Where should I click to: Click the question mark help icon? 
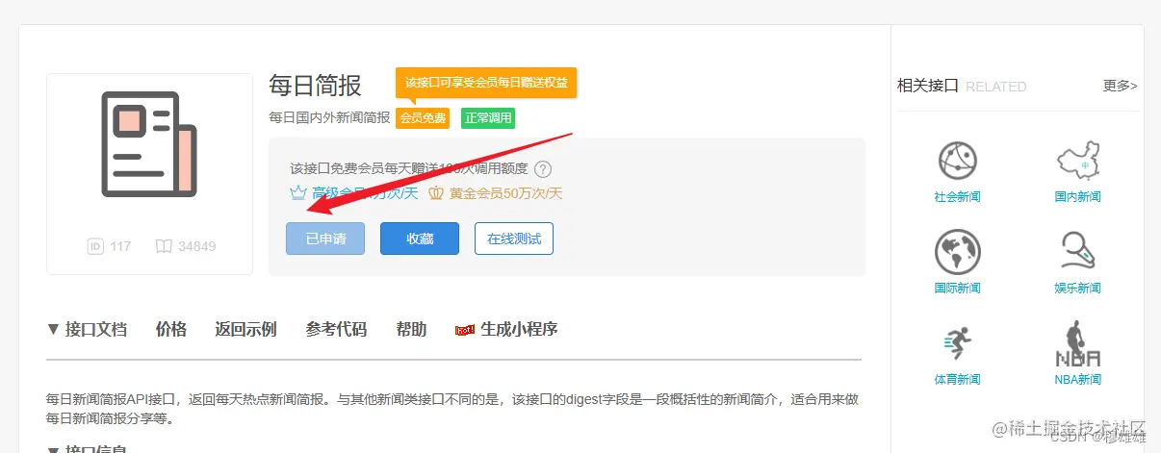pos(543,169)
